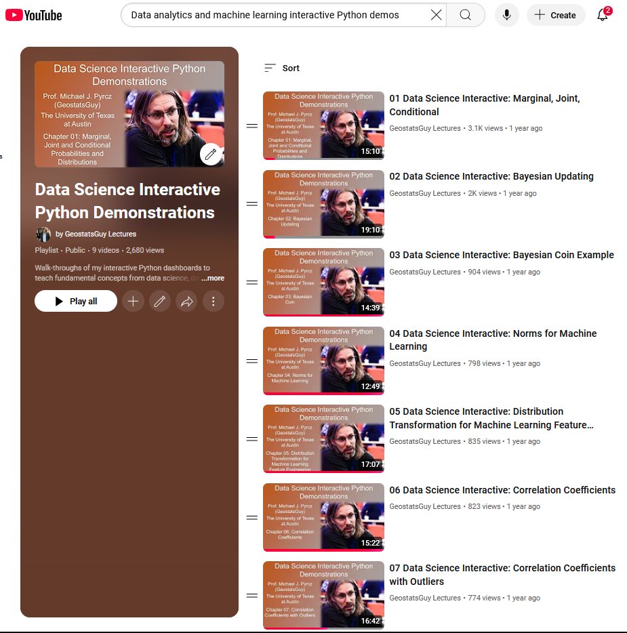Grab the reorder handle for 04 Norms for Machine Learning
The height and width of the screenshot is (633, 627).
252,361
